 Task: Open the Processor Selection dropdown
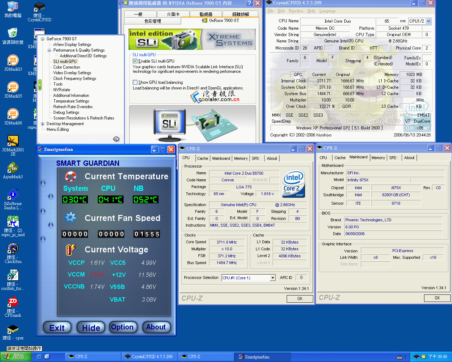tap(272, 278)
